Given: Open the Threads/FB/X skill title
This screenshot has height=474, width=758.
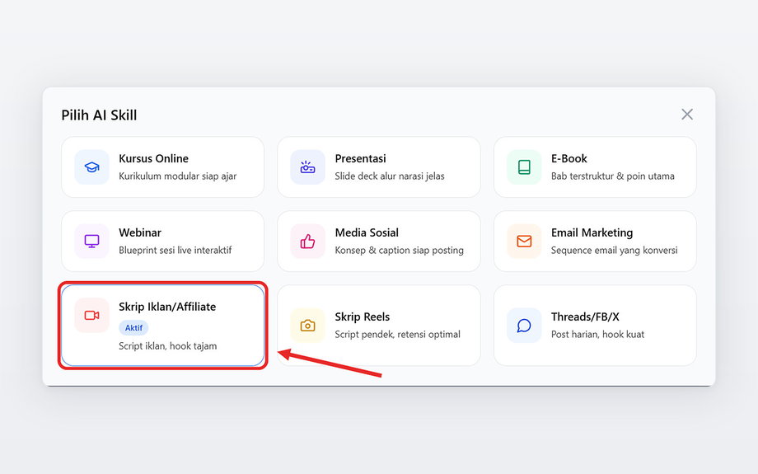Looking at the screenshot, I should click(x=585, y=317).
